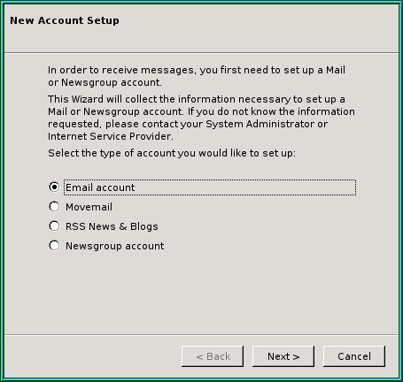The width and height of the screenshot is (403, 382).
Task: Click the "Email account" text label
Action: click(100, 187)
